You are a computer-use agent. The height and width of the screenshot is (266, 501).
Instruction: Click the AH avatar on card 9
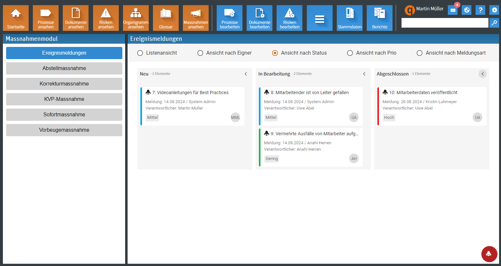pos(354,159)
